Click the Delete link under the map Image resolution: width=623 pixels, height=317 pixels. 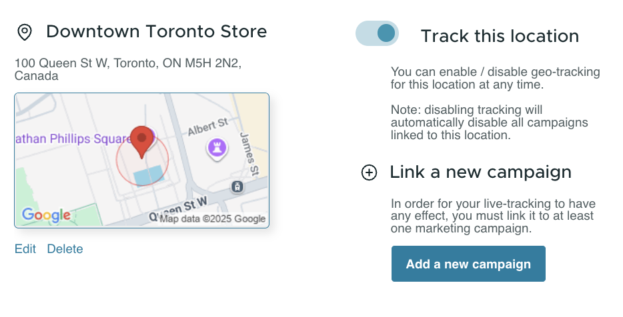(65, 249)
